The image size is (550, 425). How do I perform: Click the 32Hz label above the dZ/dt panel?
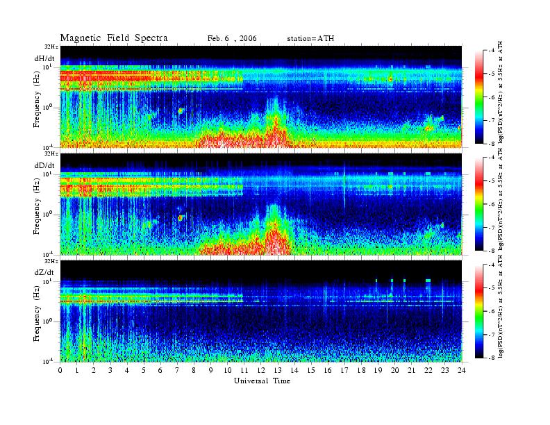pyautogui.click(x=51, y=261)
